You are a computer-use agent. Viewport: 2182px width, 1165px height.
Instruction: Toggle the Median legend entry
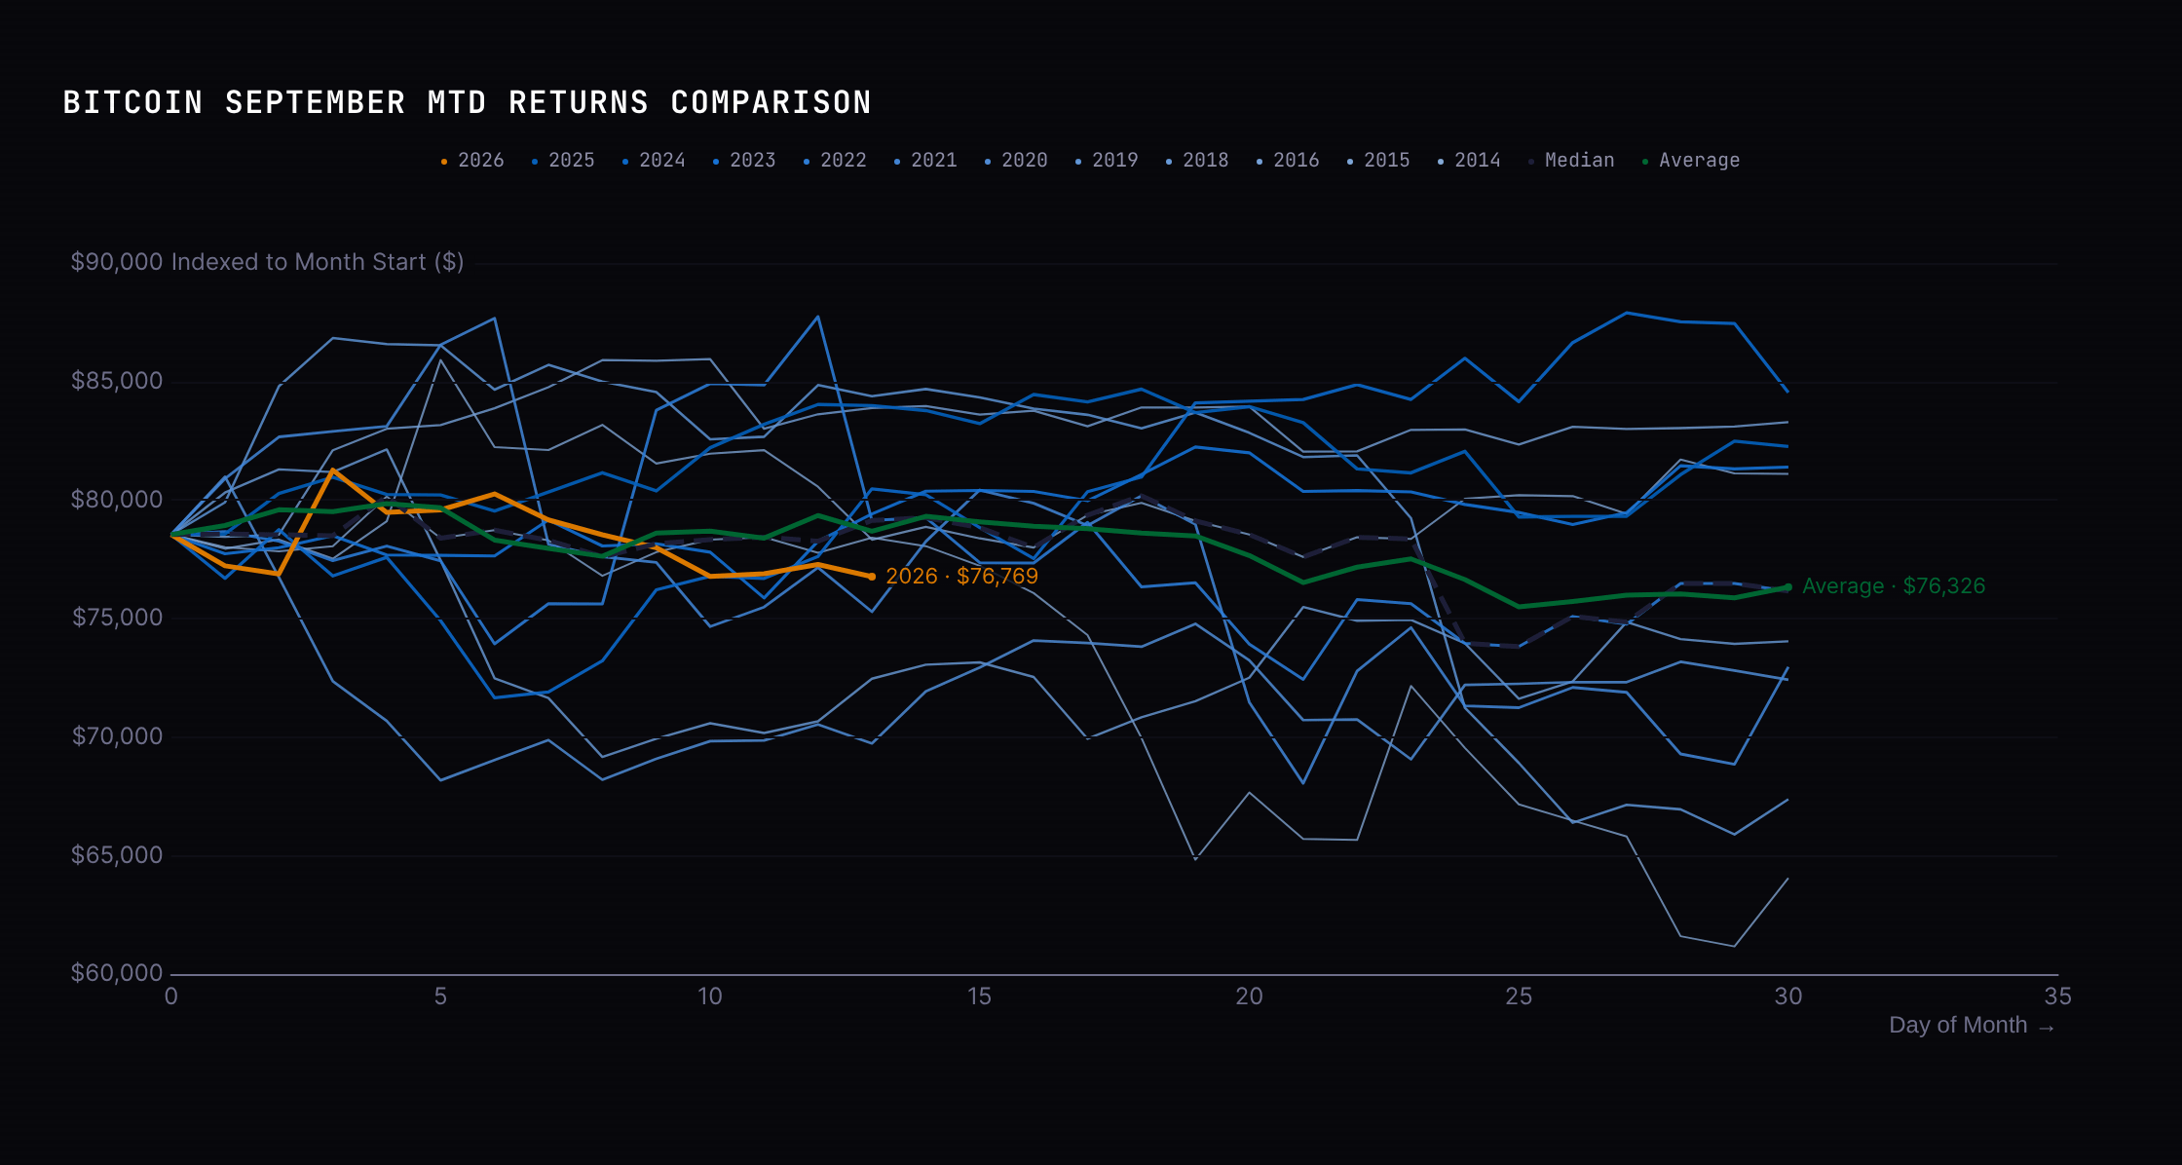[1571, 161]
